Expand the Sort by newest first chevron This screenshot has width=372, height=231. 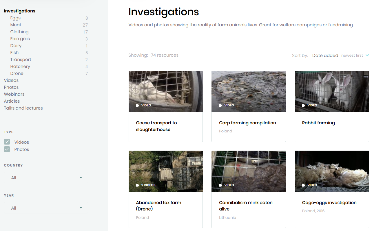click(367, 55)
